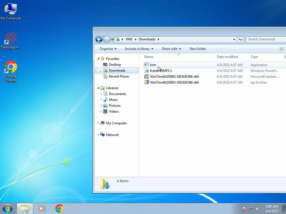Viewport: 286px width, 214px height.
Task: Open Action Center flag in system tray
Action: coord(244,209)
